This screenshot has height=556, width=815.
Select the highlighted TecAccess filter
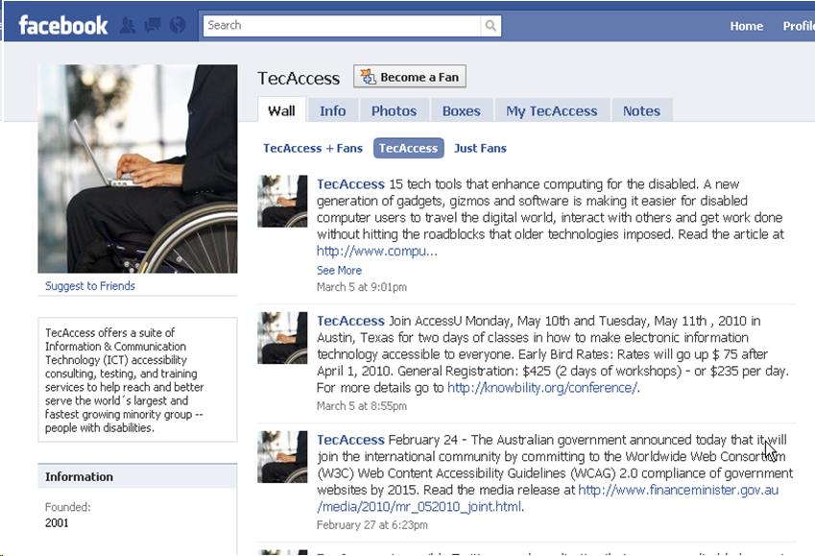tap(409, 148)
